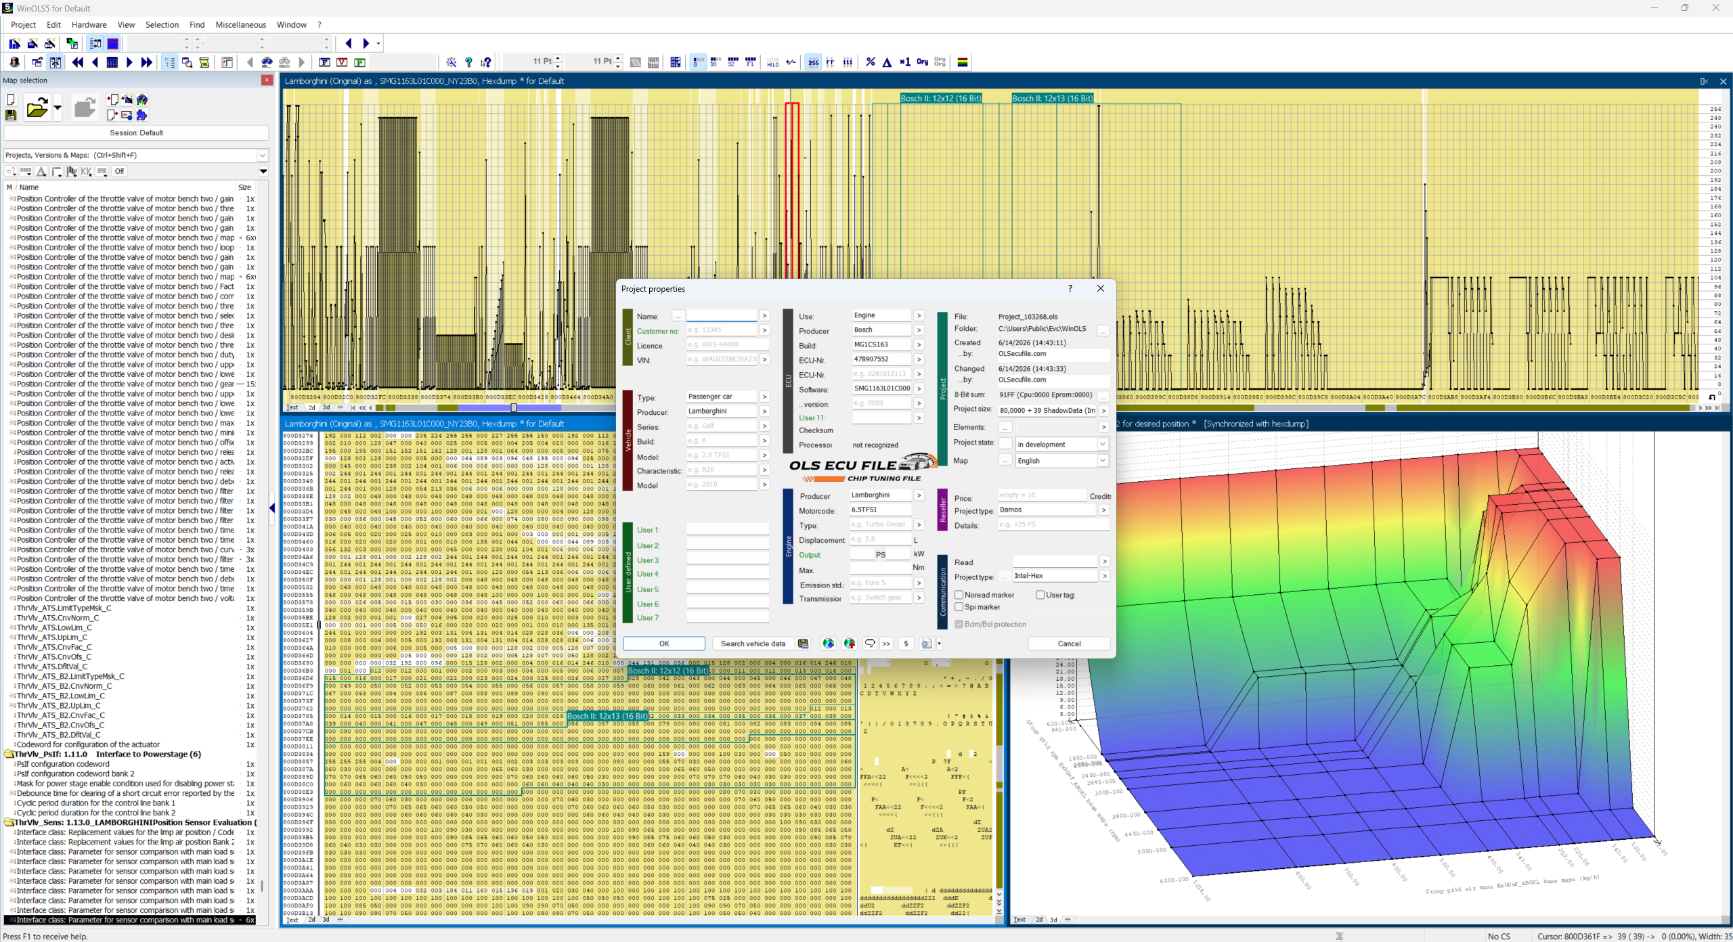1733x942 pixels.
Task: Open the Map language dropdown showing English
Action: click(x=1103, y=461)
